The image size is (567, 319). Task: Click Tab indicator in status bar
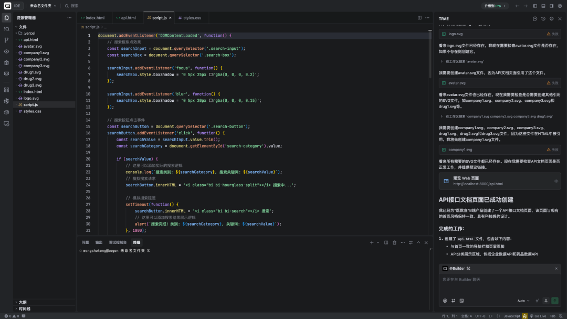(x=552, y=316)
